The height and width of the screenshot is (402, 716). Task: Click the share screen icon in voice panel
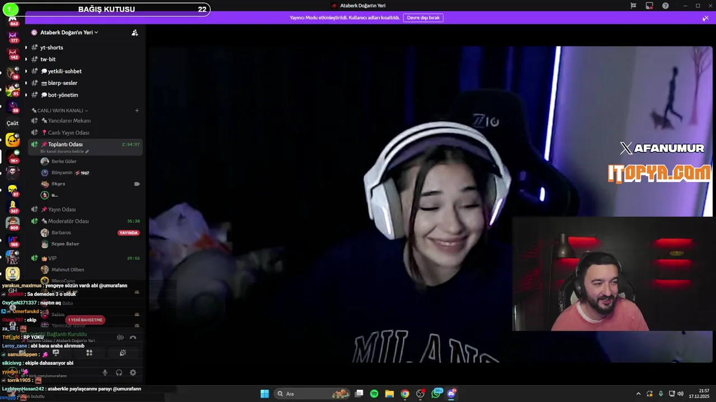pyautogui.click(x=55, y=353)
